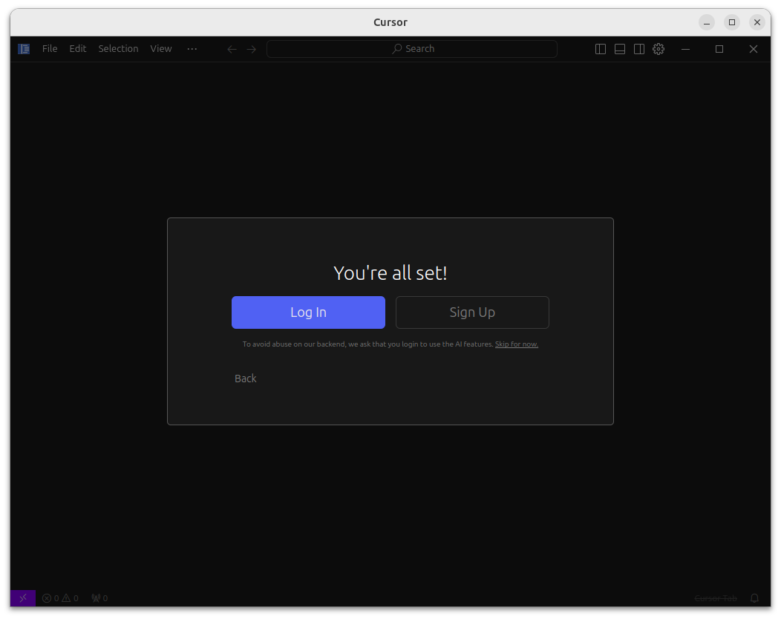Click Cursor Tab status bar item
This screenshot has width=781, height=619.
(716, 598)
